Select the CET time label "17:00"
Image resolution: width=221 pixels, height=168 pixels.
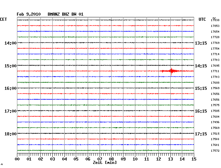(x=11, y=111)
